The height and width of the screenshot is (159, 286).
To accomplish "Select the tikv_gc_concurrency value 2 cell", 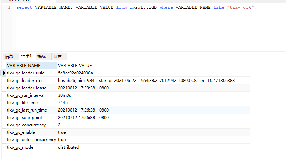I will point(59,125).
